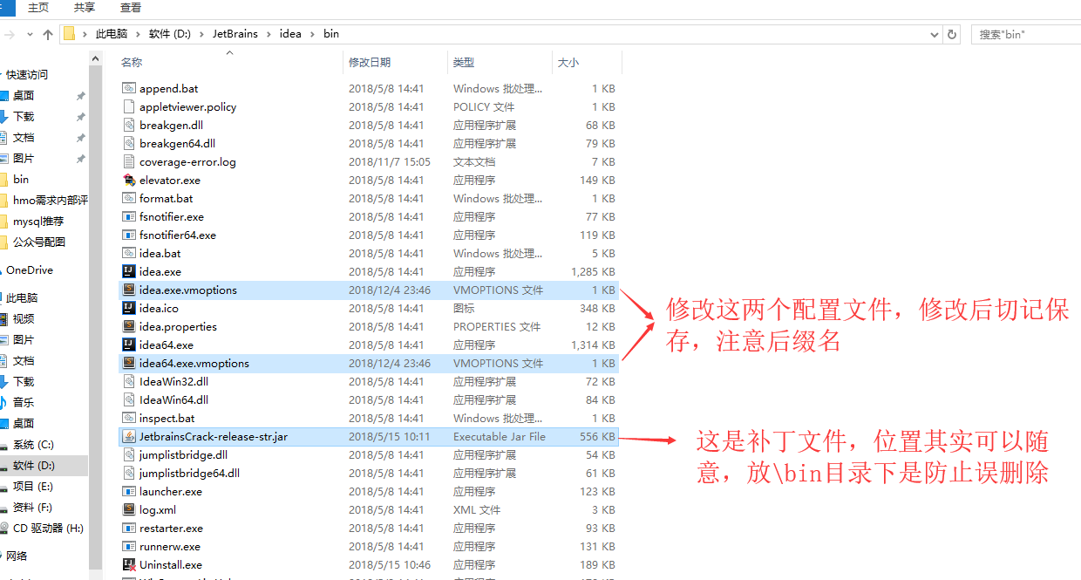This screenshot has width=1081, height=580.
Task: Click the jumplistbridge.dll file icon
Action: [128, 454]
